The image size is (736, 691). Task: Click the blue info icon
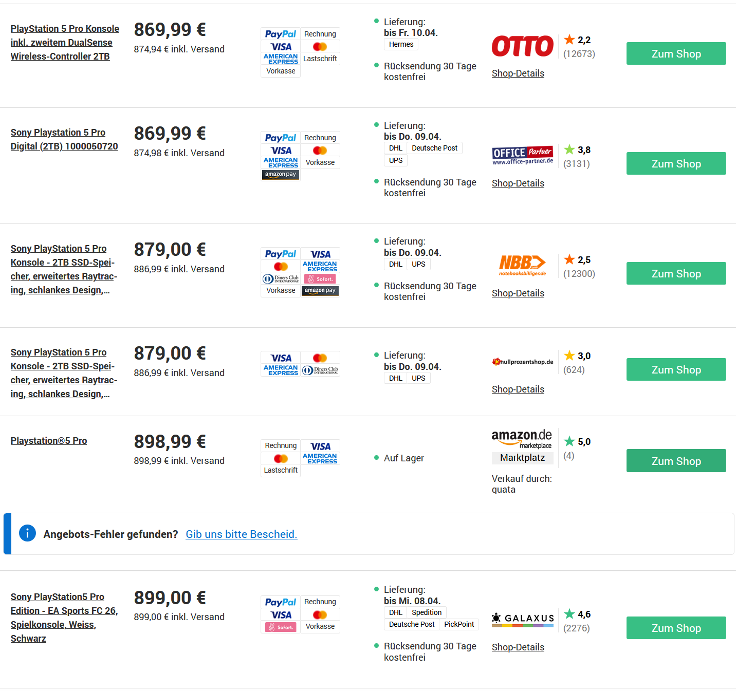click(27, 533)
